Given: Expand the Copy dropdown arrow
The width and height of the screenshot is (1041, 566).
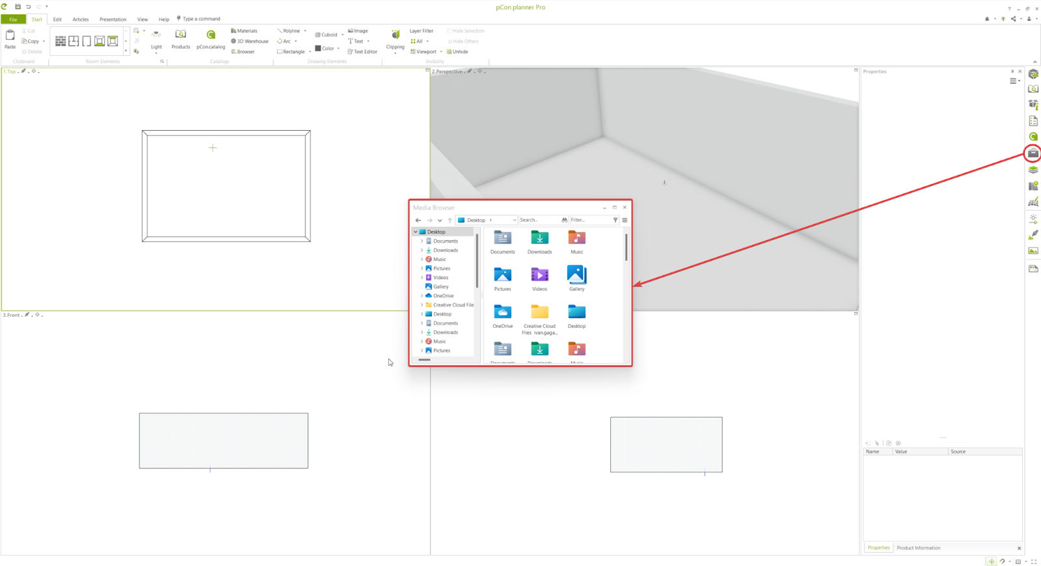Looking at the screenshot, I should 44,41.
